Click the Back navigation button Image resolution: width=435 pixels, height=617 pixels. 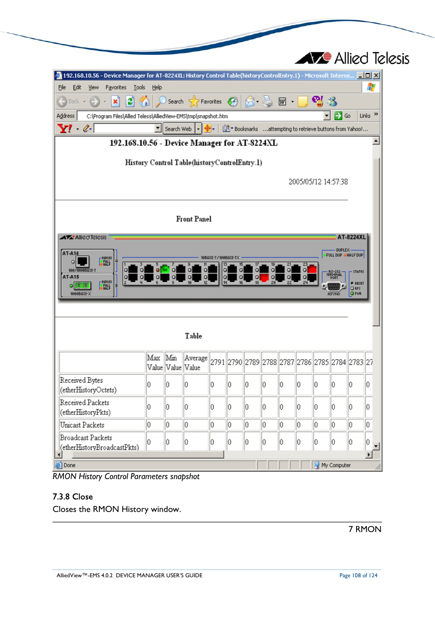point(68,102)
